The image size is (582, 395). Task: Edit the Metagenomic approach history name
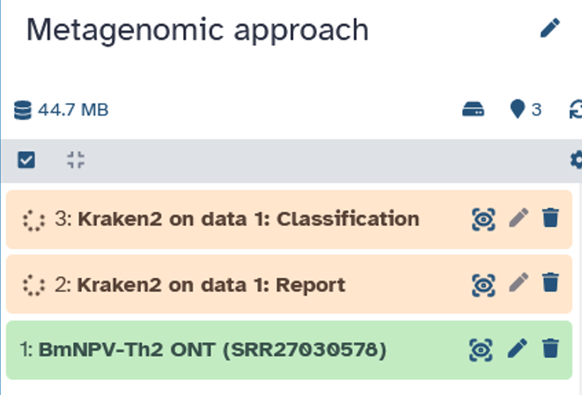(549, 28)
